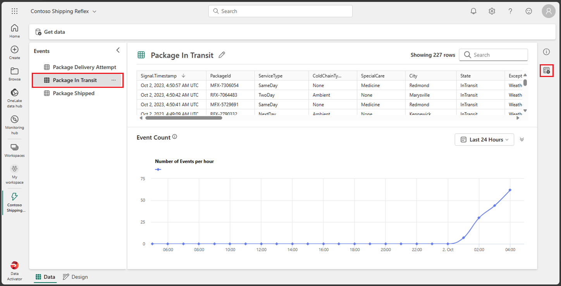Image resolution: width=561 pixels, height=286 pixels.
Task: Open Monitoring hub
Action: click(14, 125)
